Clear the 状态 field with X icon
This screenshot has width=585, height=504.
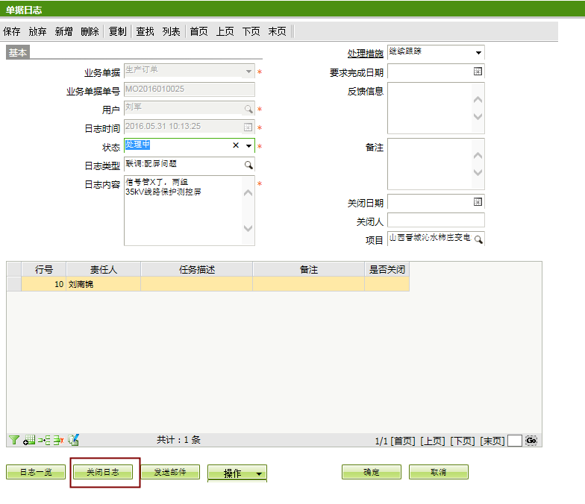pyautogui.click(x=236, y=146)
